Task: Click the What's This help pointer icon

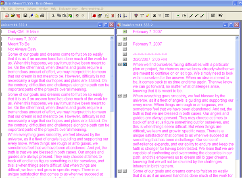Action: (220, 16)
